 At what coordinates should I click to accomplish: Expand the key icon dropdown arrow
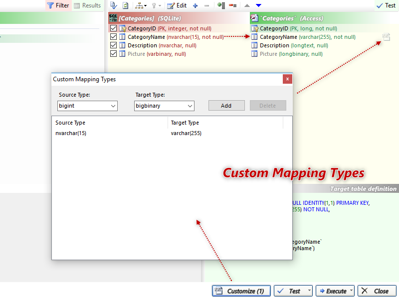point(160,5)
